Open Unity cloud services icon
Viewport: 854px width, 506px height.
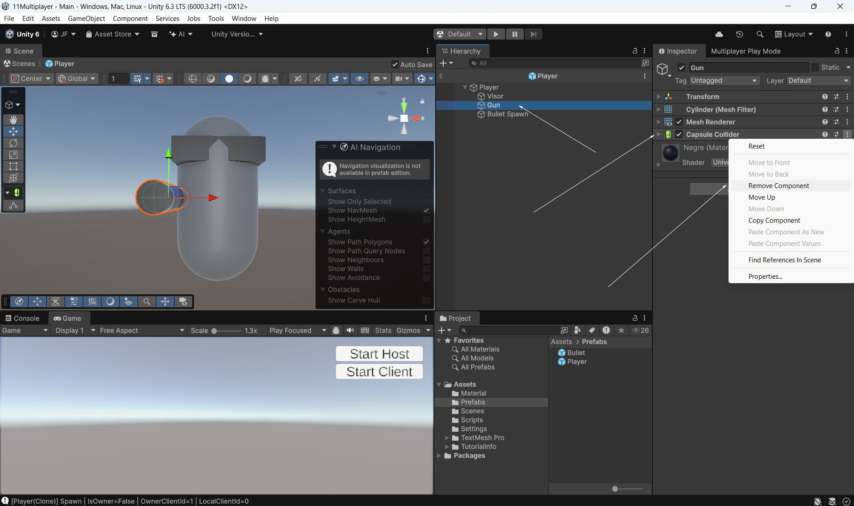[x=719, y=34]
